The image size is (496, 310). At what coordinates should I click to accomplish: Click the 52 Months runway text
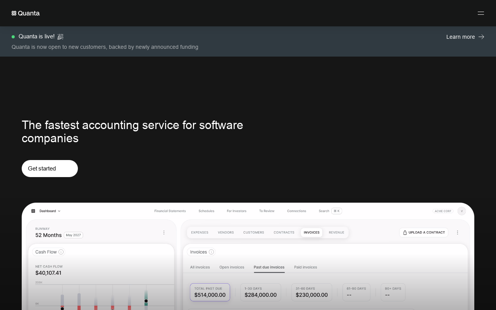click(48, 235)
